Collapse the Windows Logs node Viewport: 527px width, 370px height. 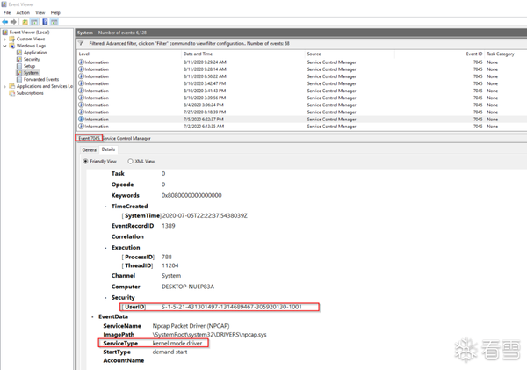(x=4, y=46)
